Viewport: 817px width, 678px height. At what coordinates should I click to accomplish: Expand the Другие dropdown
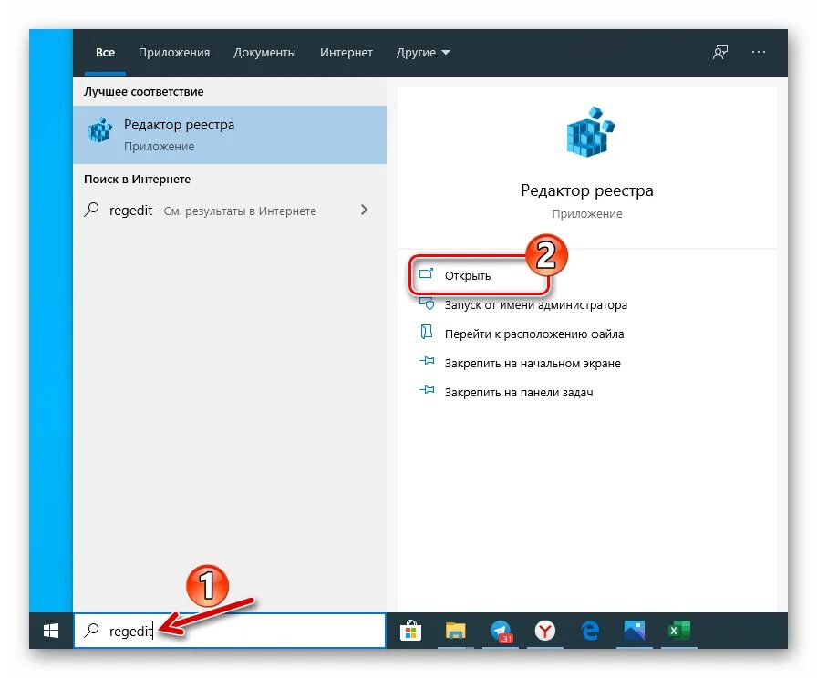point(423,52)
